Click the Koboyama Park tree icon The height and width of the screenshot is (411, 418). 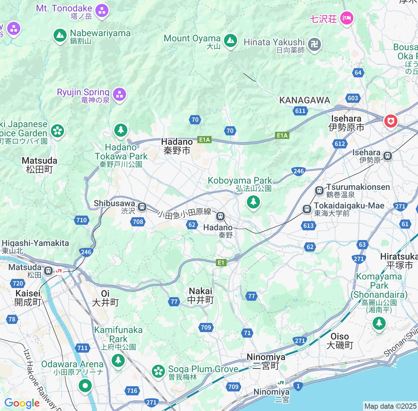(x=253, y=202)
